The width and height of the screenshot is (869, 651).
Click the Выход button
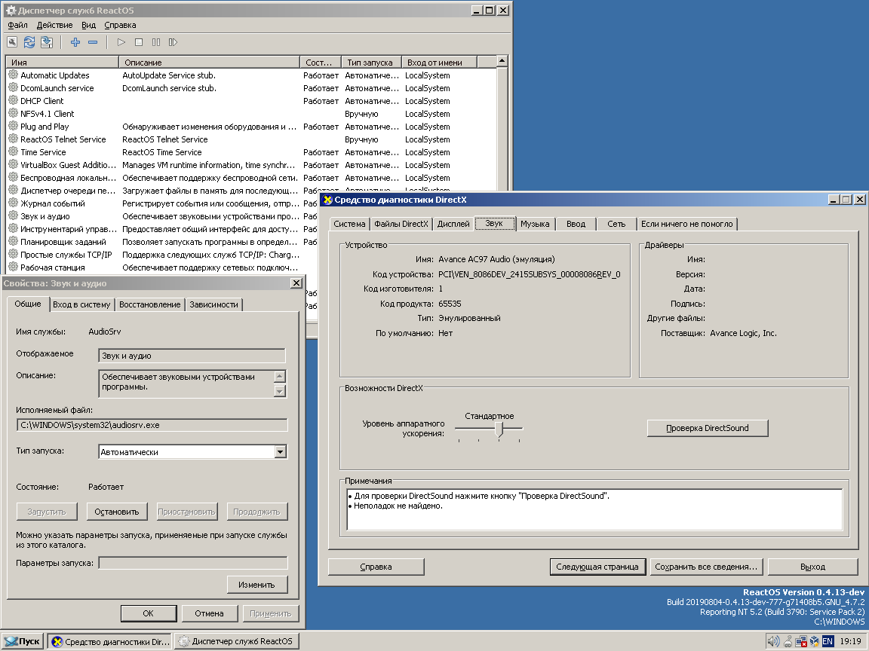click(x=812, y=567)
